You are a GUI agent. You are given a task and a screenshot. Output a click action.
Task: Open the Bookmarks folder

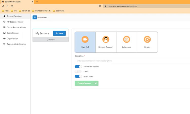(x=59, y=11)
